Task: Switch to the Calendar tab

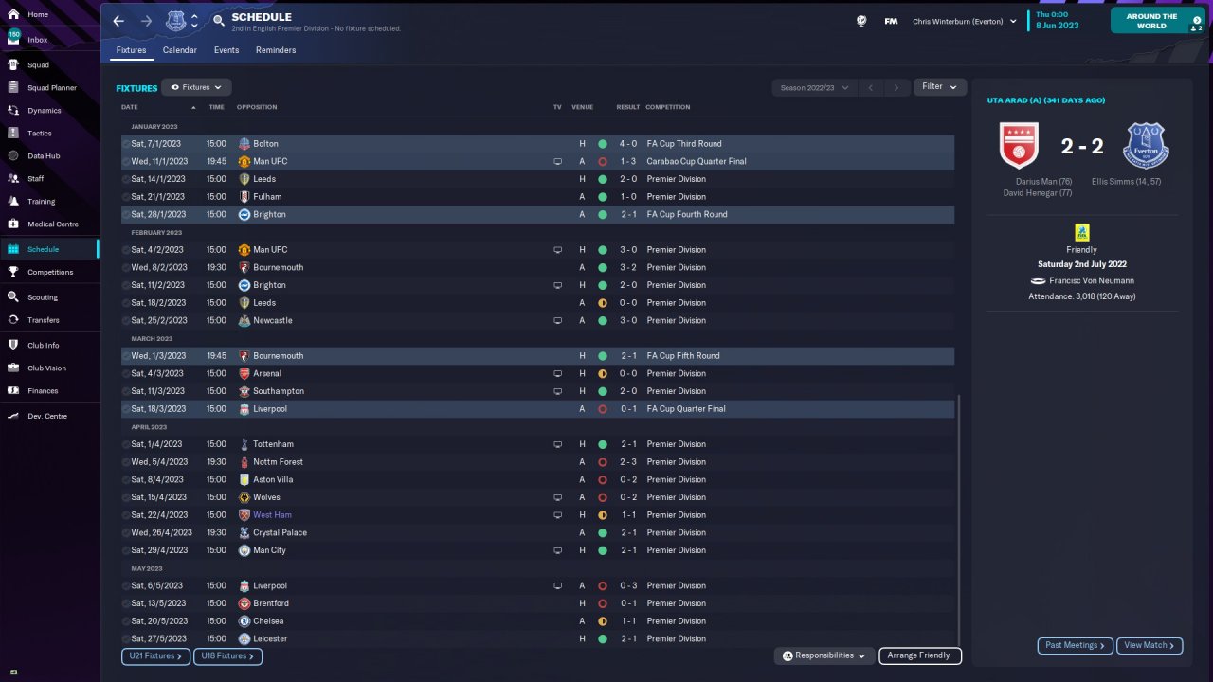Action: click(x=180, y=50)
